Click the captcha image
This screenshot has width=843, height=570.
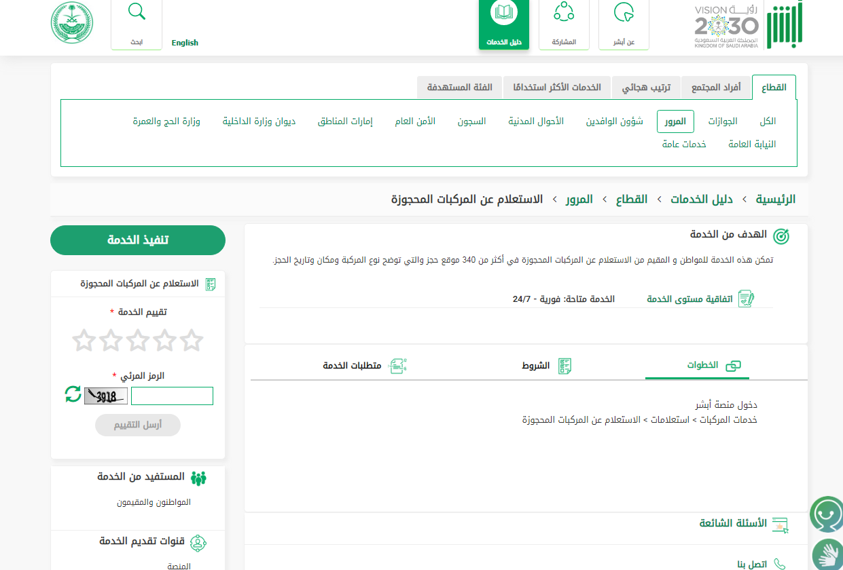coord(106,396)
